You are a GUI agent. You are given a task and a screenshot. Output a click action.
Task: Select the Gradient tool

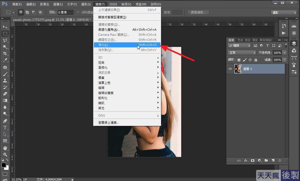tap(5, 100)
